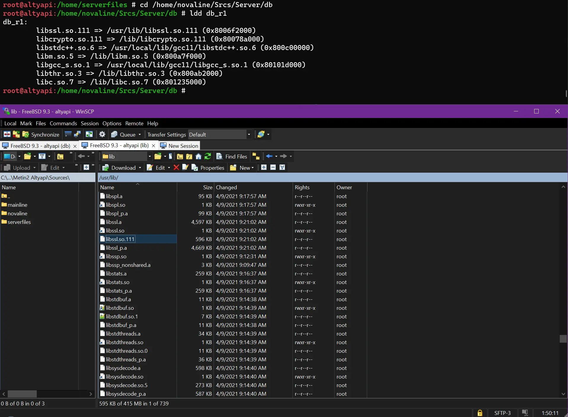This screenshot has width=568, height=417.
Task: Open the remote home directory icon
Action: (198, 156)
